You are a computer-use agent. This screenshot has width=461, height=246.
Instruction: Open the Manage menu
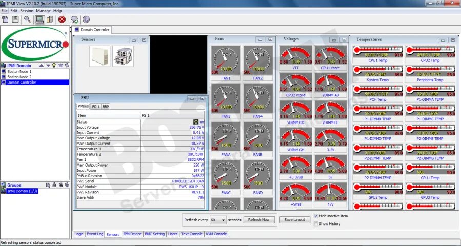44,11
